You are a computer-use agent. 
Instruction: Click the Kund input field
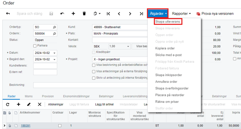120,27
